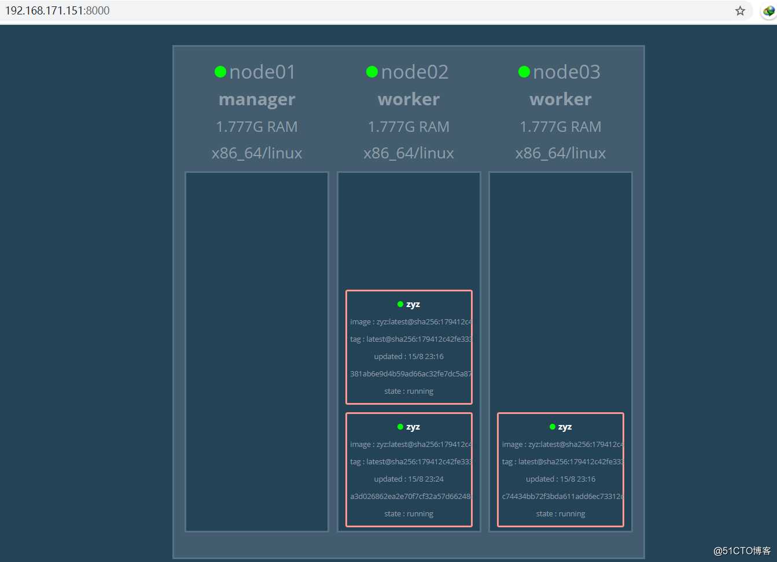Click the manager role label under node01
This screenshot has width=777, height=562.
(257, 99)
